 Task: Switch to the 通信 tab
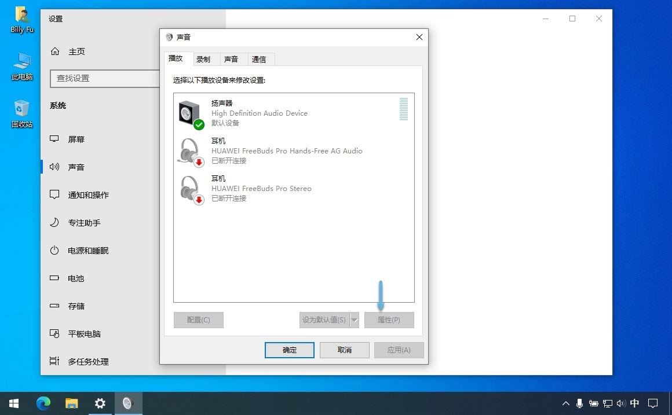coord(260,58)
